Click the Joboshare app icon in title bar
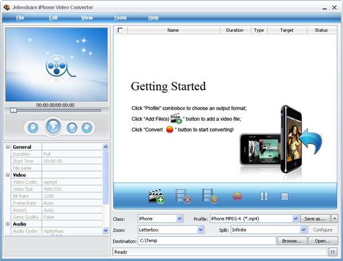 tap(6, 7)
